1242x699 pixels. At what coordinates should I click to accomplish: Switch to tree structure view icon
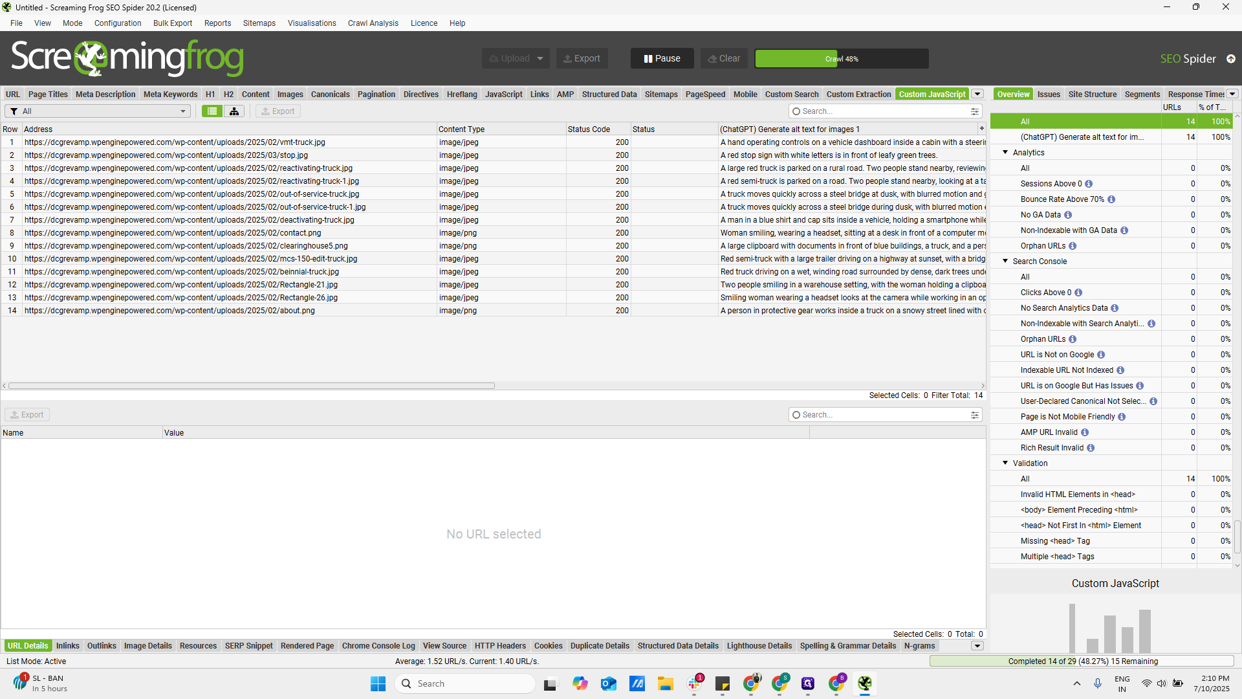[x=234, y=111]
